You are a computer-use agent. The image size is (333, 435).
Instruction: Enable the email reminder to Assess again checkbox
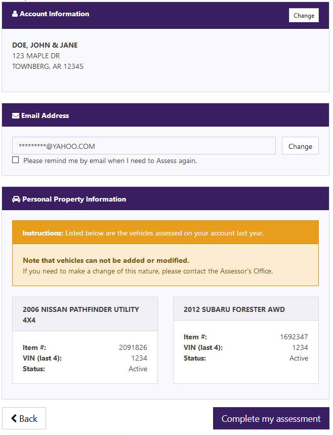pyautogui.click(x=16, y=160)
